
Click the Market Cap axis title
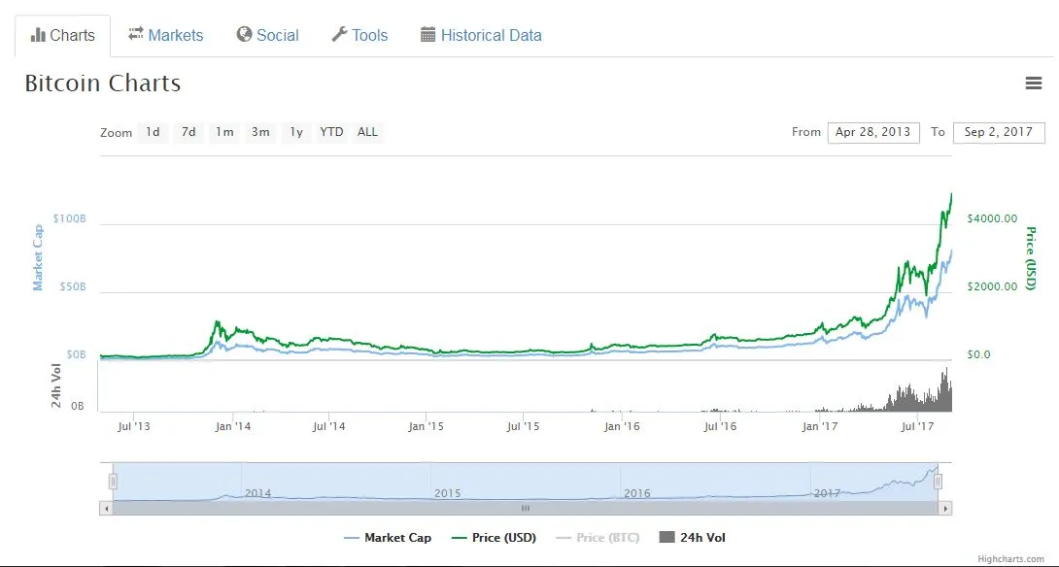[x=38, y=258]
